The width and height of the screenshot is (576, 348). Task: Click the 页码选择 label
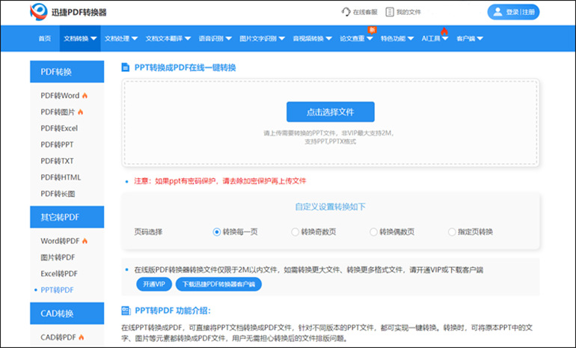(x=148, y=232)
